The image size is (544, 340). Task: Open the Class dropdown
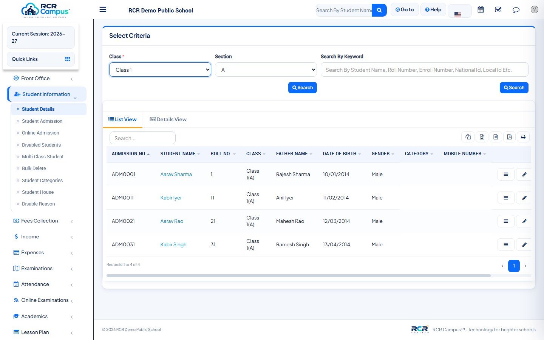pos(160,70)
